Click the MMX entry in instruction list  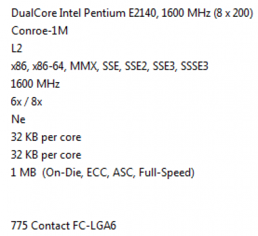[x=84, y=66]
